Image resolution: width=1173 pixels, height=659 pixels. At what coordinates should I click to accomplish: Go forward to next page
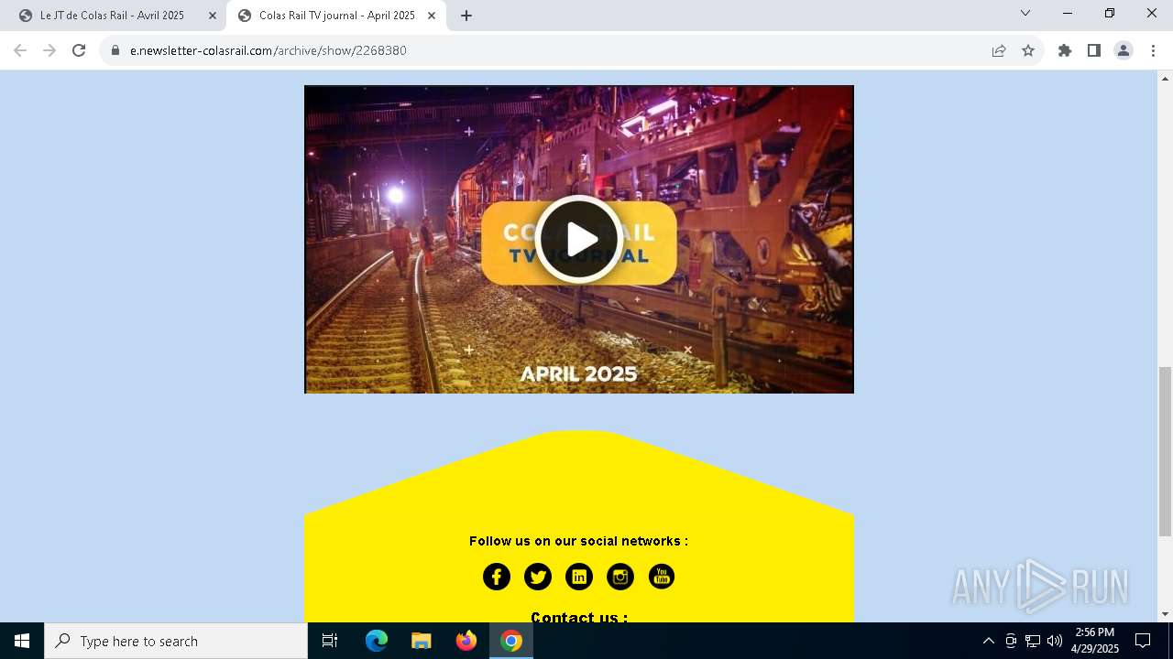point(49,50)
